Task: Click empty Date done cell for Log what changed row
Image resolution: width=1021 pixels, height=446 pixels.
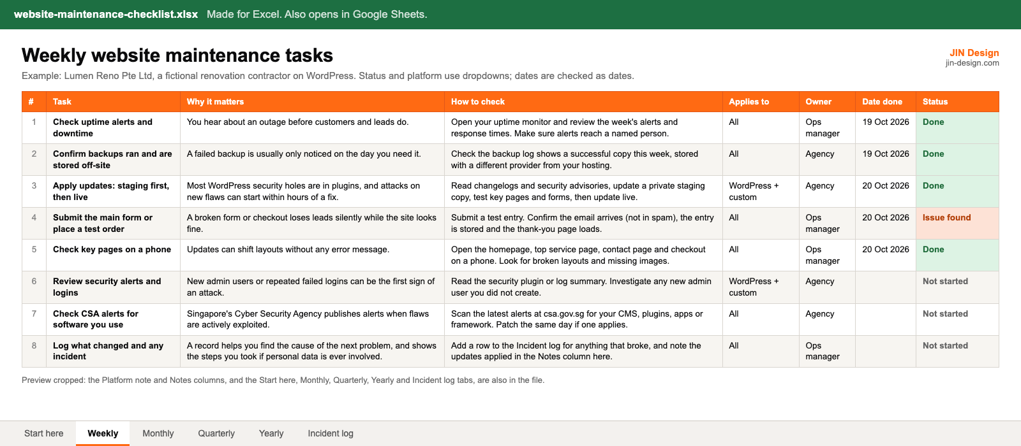Action: coord(886,352)
